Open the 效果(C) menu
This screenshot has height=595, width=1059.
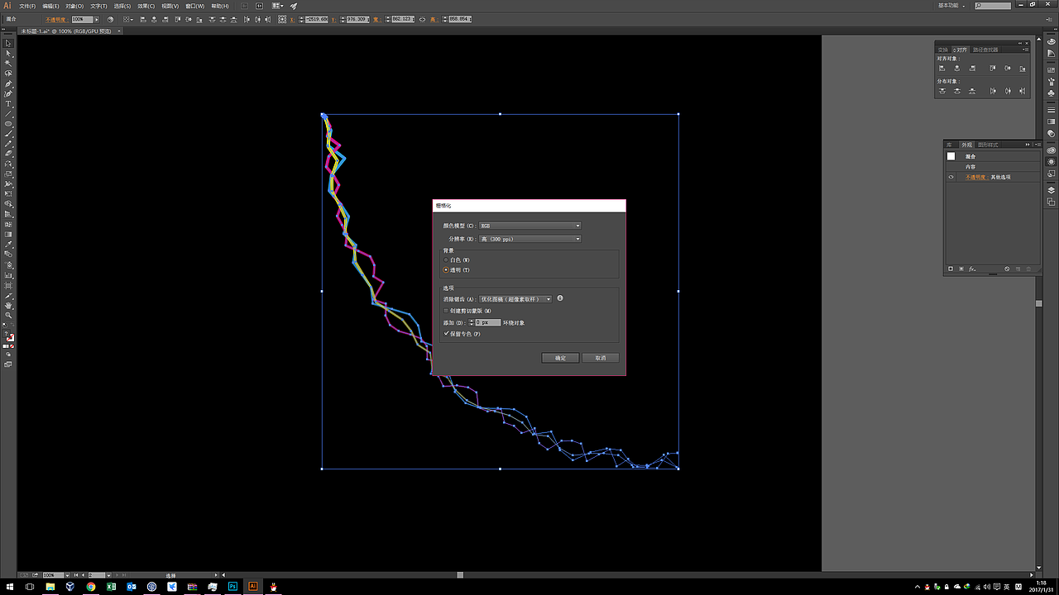[x=146, y=6]
